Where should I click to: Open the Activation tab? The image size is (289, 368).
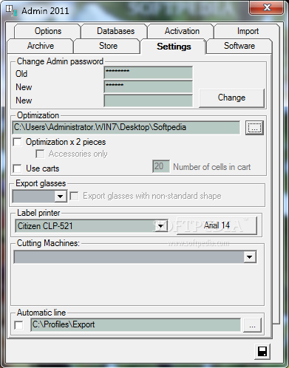(182, 31)
